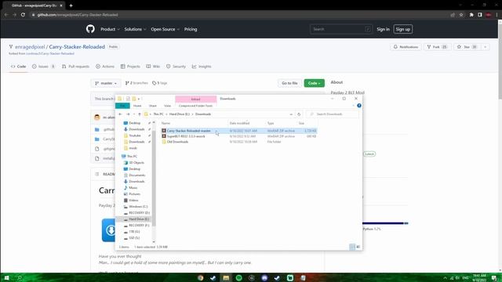Screen dimensions: 502x282
Task: Click the Notifications button
Action: pos(406,47)
